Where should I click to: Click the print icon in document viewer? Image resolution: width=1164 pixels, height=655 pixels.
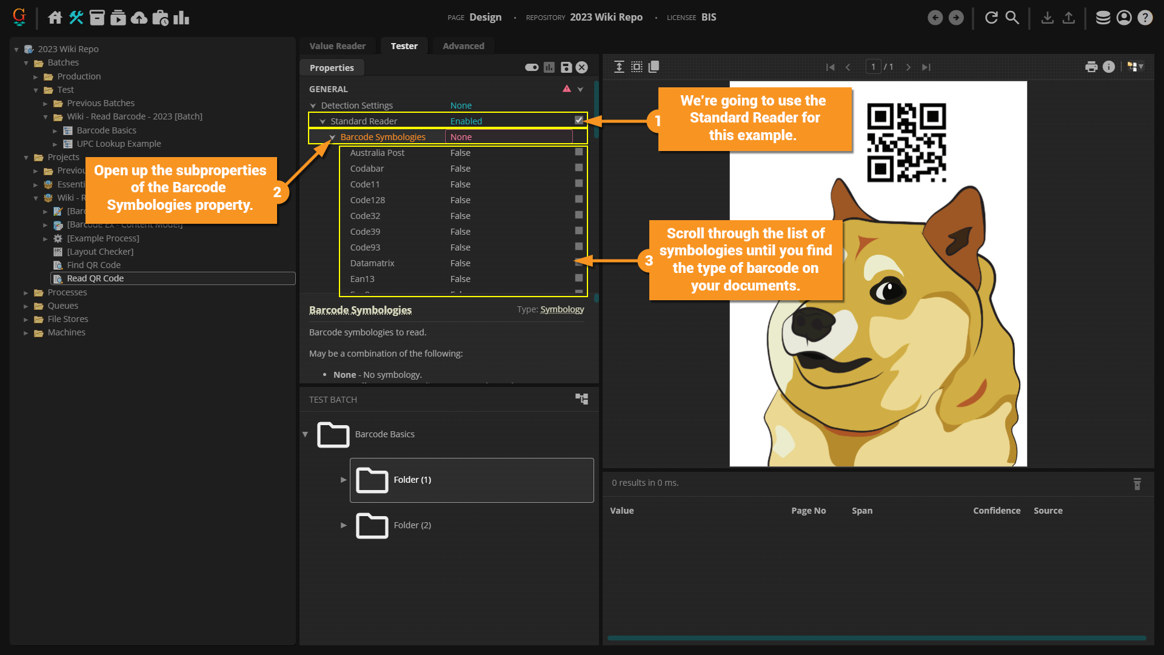[1091, 67]
